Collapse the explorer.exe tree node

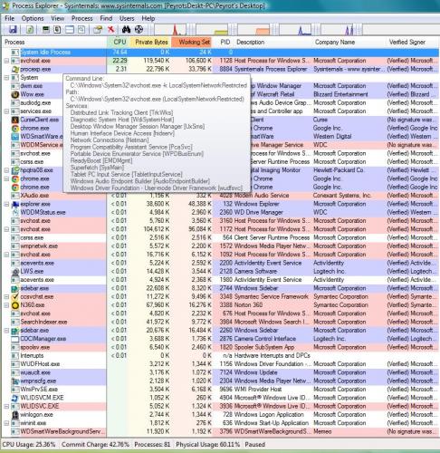[6, 204]
